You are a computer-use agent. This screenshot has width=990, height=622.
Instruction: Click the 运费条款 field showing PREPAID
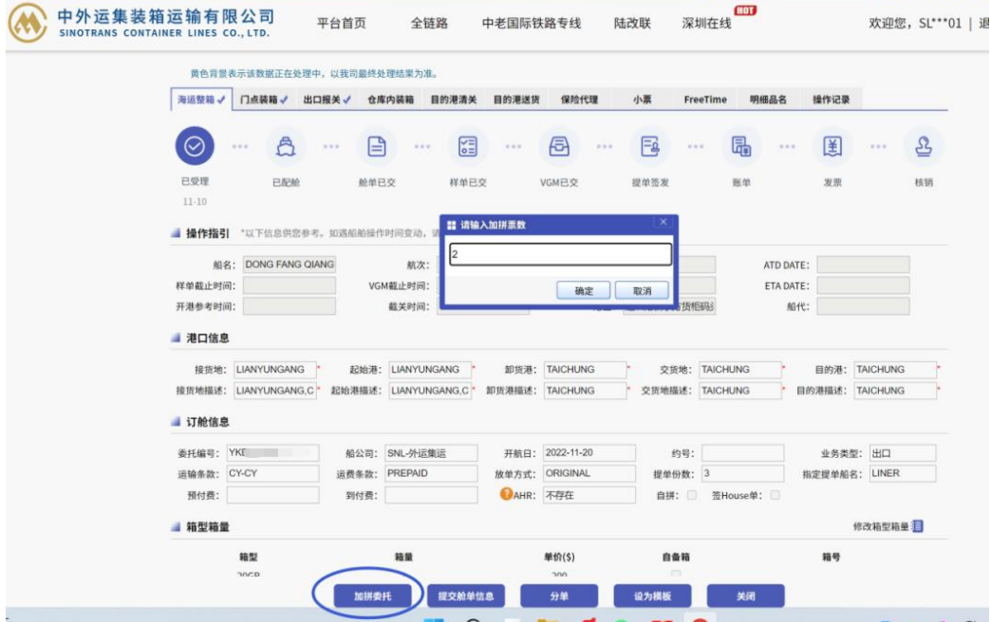coord(431,473)
